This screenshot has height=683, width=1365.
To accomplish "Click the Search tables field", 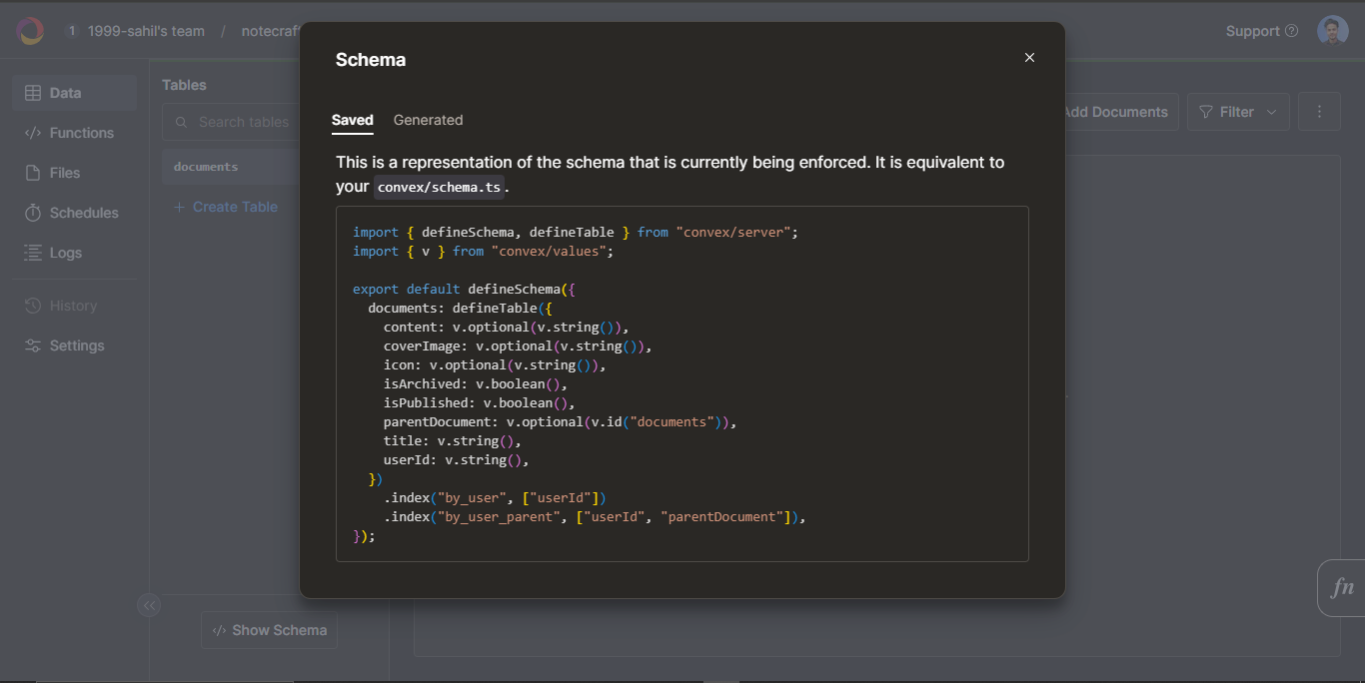I will [231, 122].
